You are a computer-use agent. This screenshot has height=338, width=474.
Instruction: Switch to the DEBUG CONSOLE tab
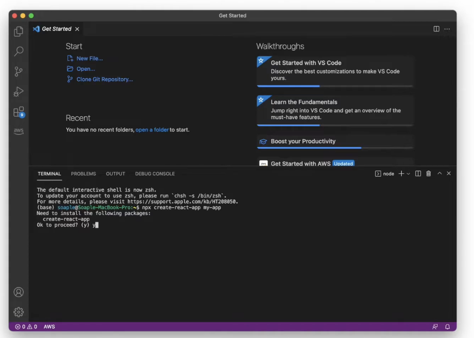(155, 173)
